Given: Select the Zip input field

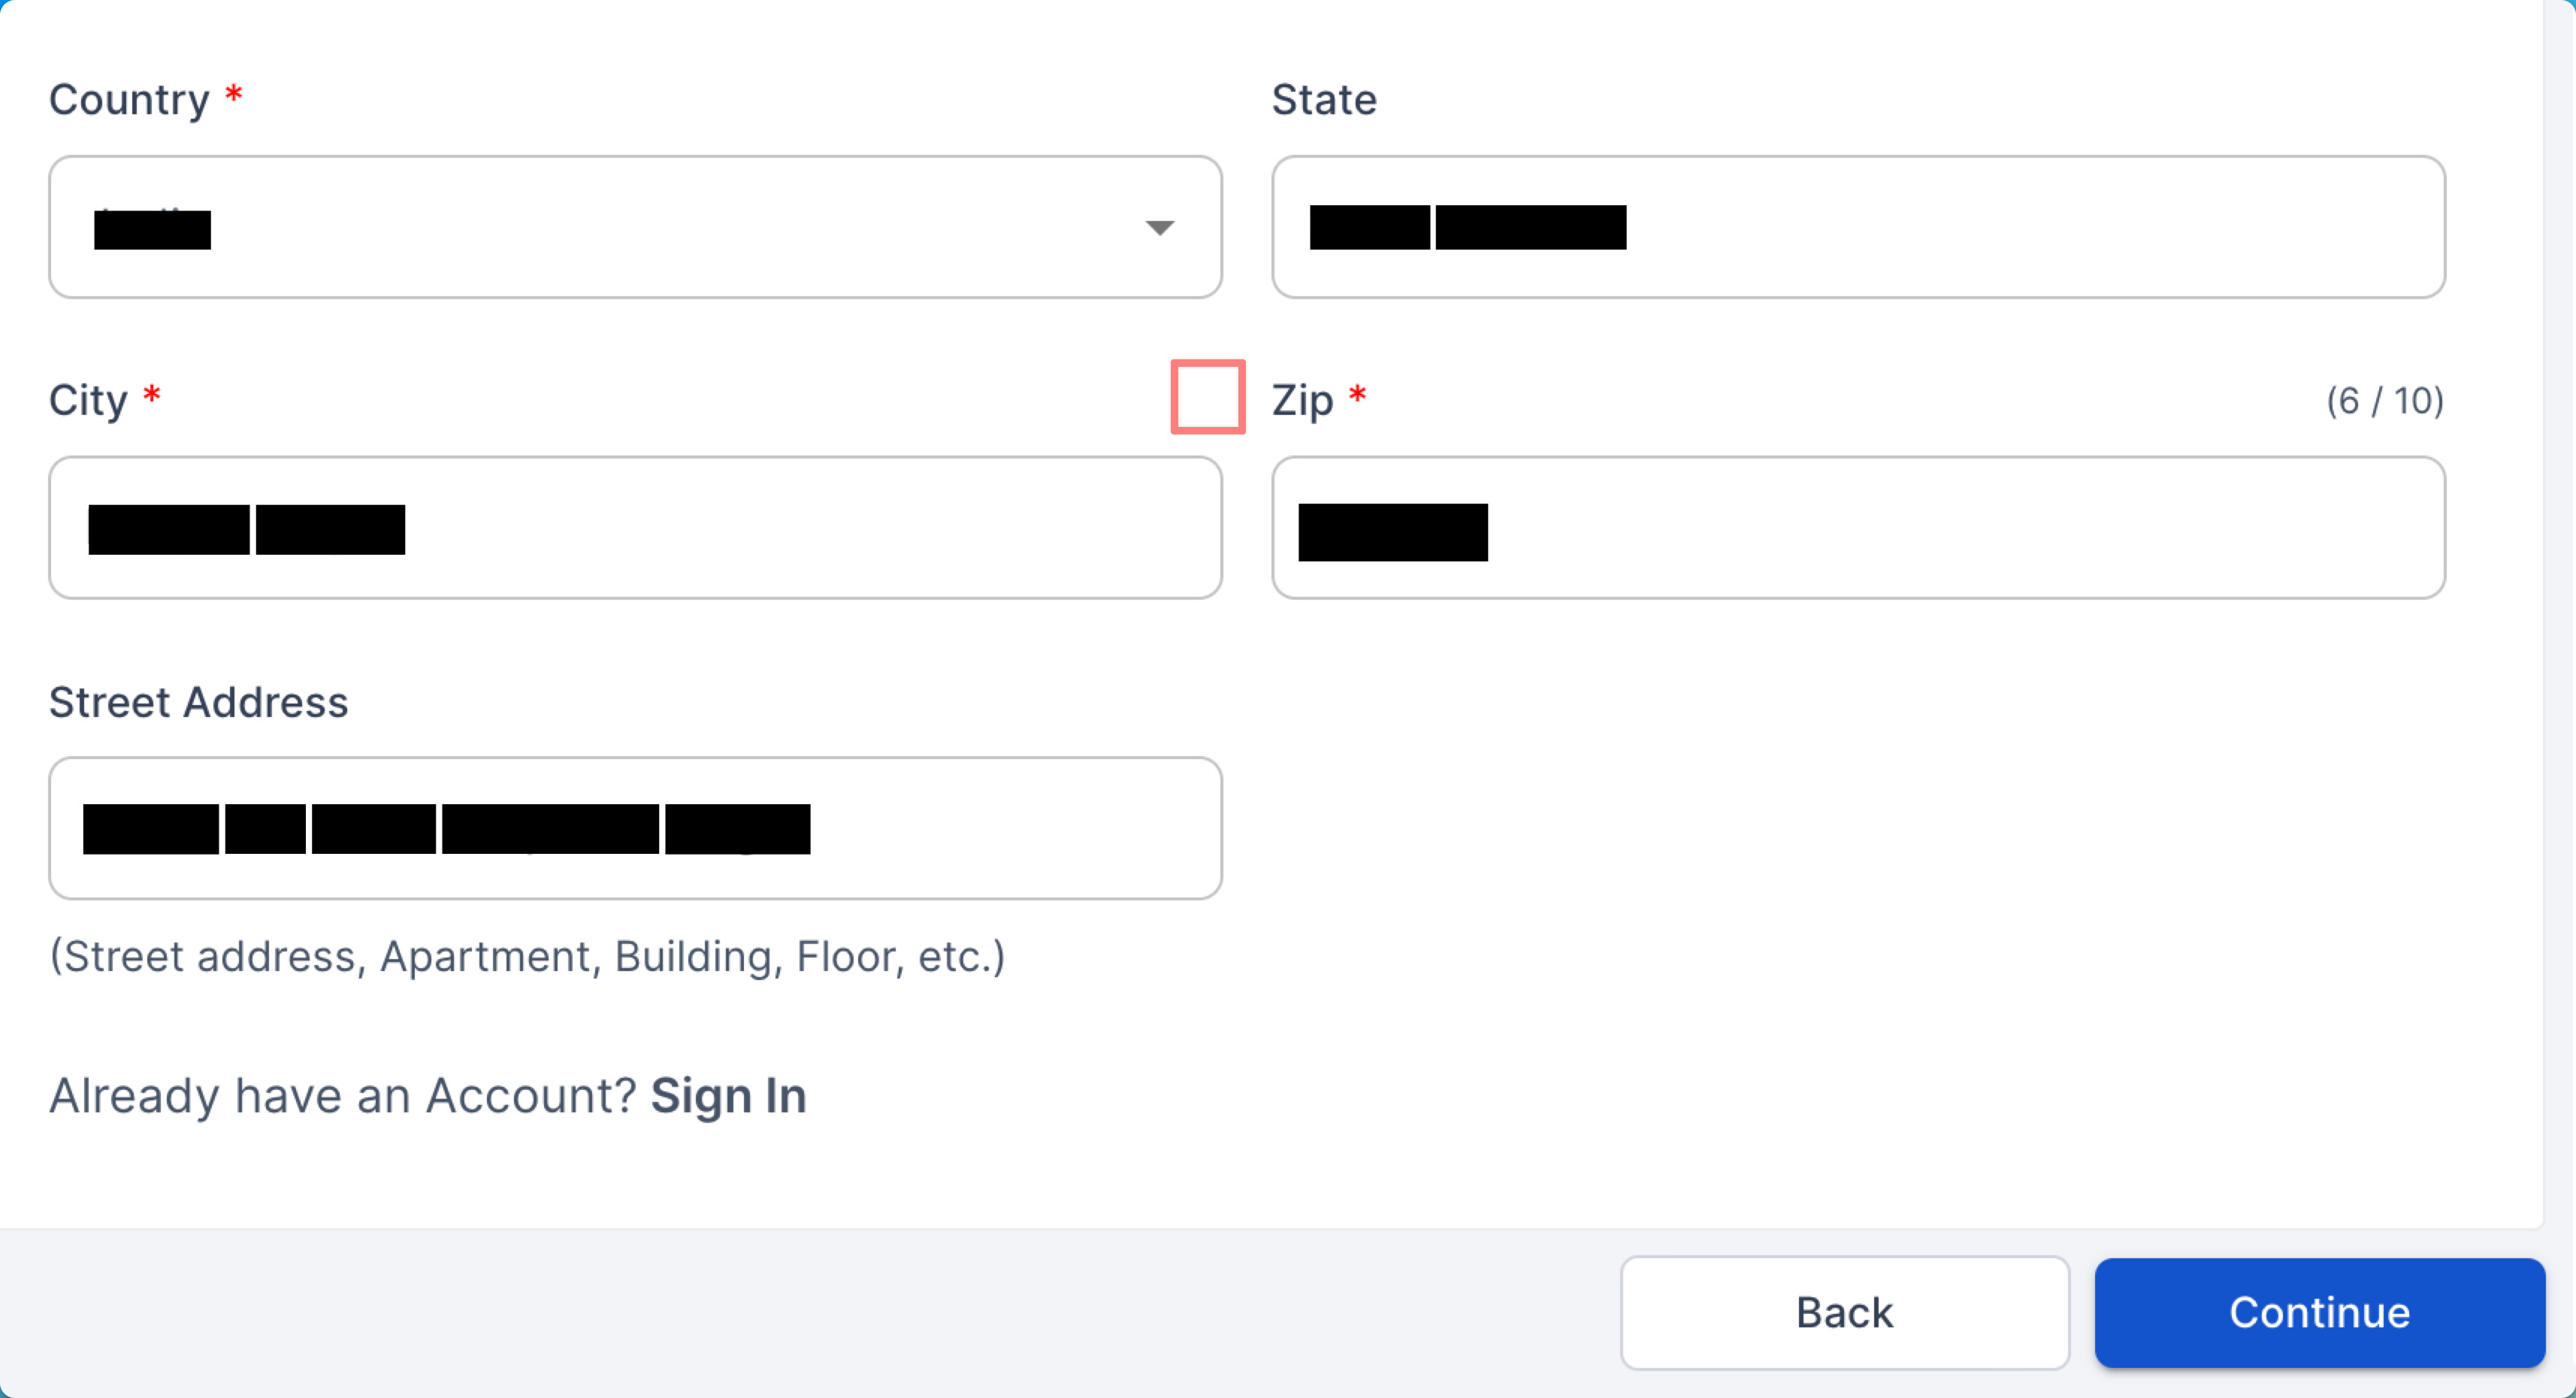Looking at the screenshot, I should (1858, 528).
